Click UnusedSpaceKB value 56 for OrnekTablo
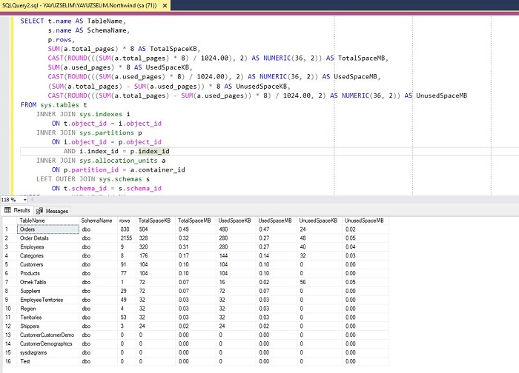This screenshot has width=519, height=373. [320, 282]
